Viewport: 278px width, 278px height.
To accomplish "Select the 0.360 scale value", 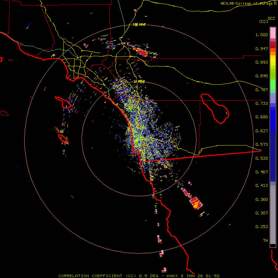I will [262, 200].
